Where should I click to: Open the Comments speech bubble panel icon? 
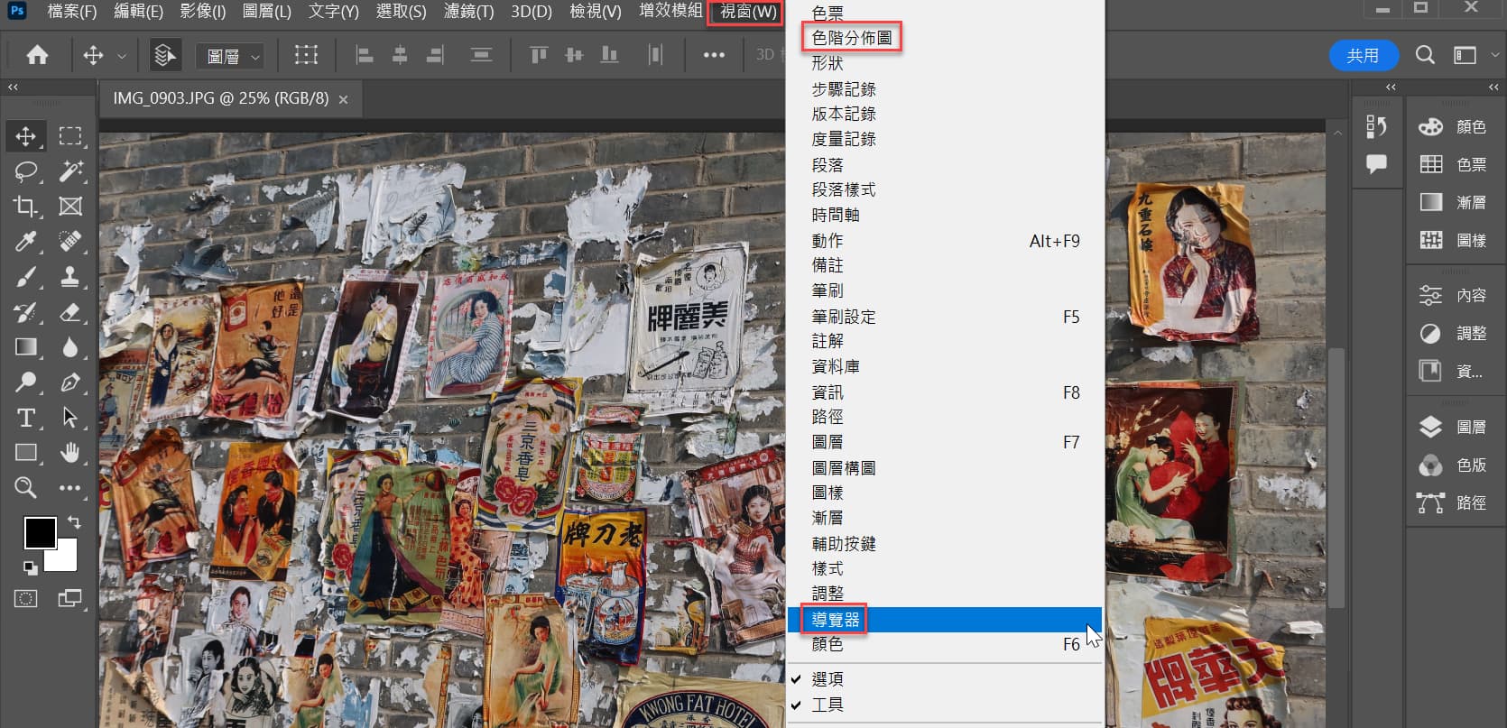[1376, 164]
